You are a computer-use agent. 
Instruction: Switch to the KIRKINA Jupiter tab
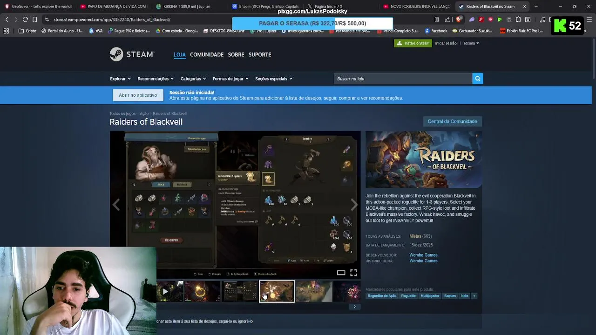pos(190,7)
